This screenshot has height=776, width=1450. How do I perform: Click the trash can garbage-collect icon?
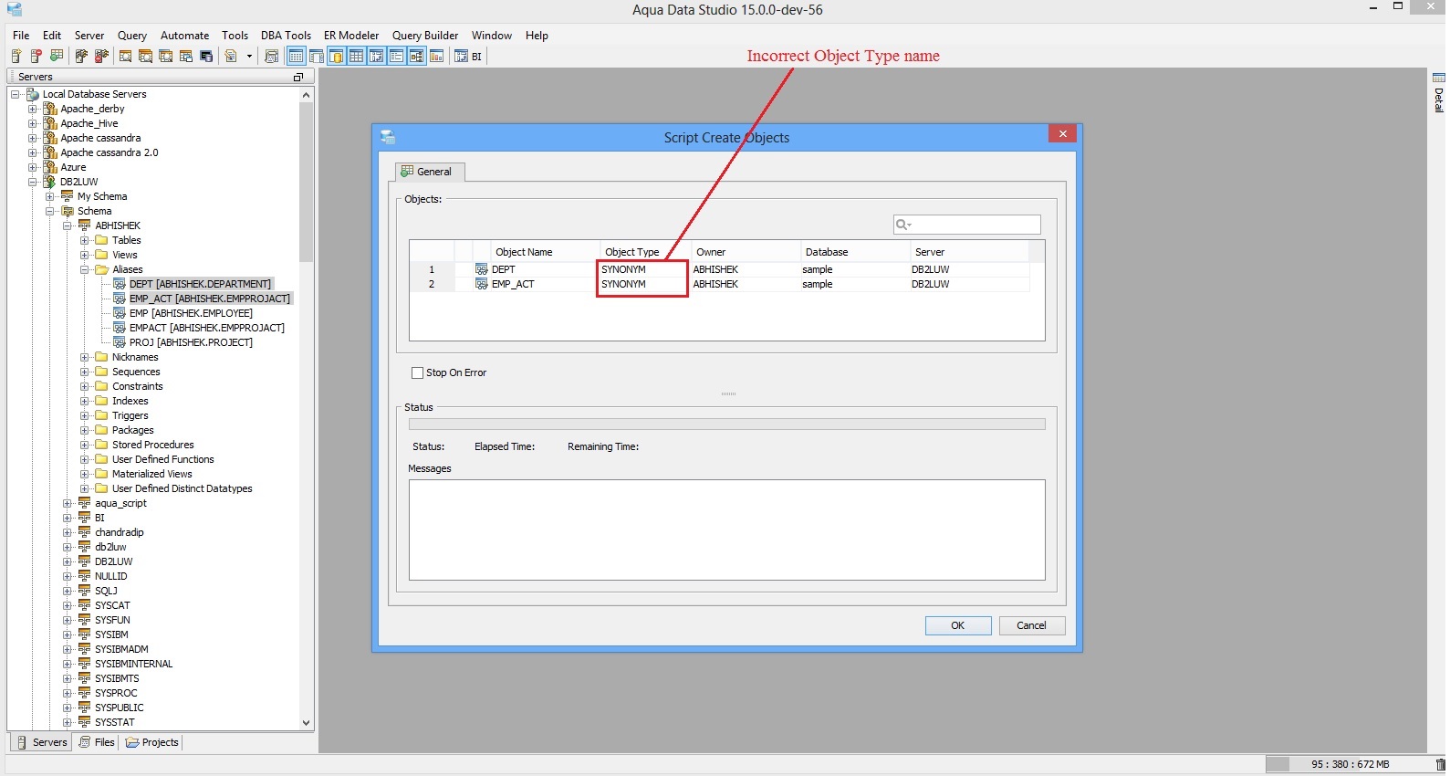(1441, 764)
